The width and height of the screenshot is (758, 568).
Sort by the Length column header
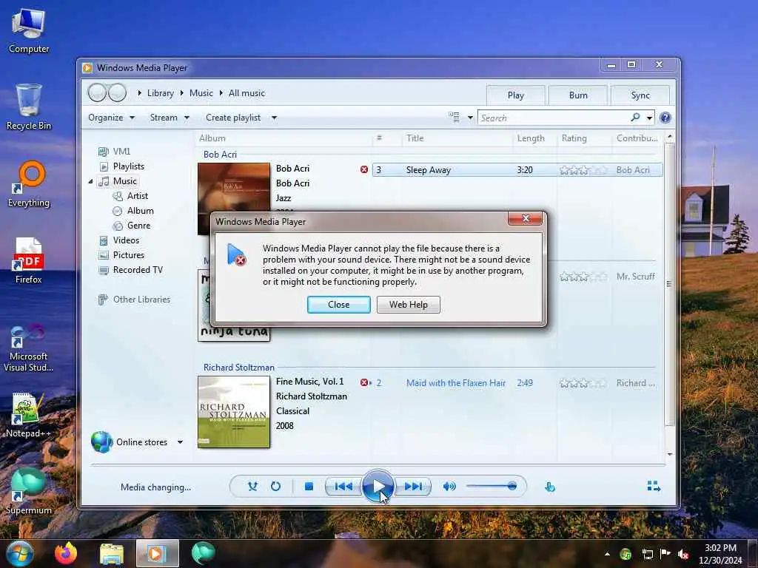point(530,138)
